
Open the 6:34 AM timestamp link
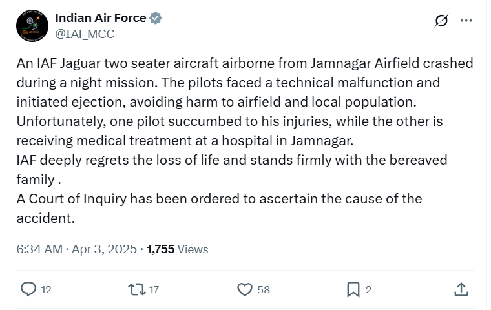click(39, 249)
